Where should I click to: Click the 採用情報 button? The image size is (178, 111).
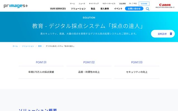click(144, 4)
